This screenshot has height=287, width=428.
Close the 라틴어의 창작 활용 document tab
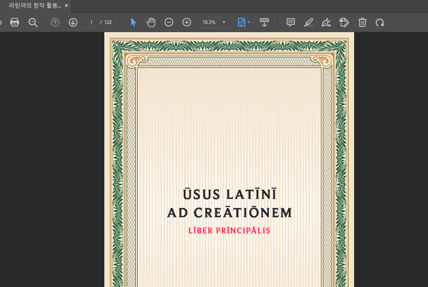(67, 6)
